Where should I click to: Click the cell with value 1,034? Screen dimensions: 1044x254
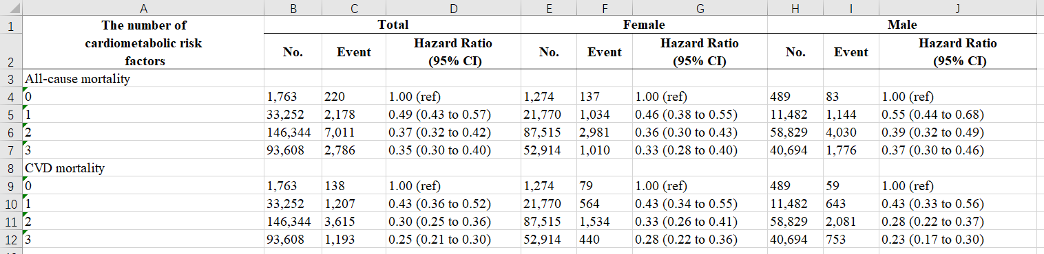click(x=604, y=114)
